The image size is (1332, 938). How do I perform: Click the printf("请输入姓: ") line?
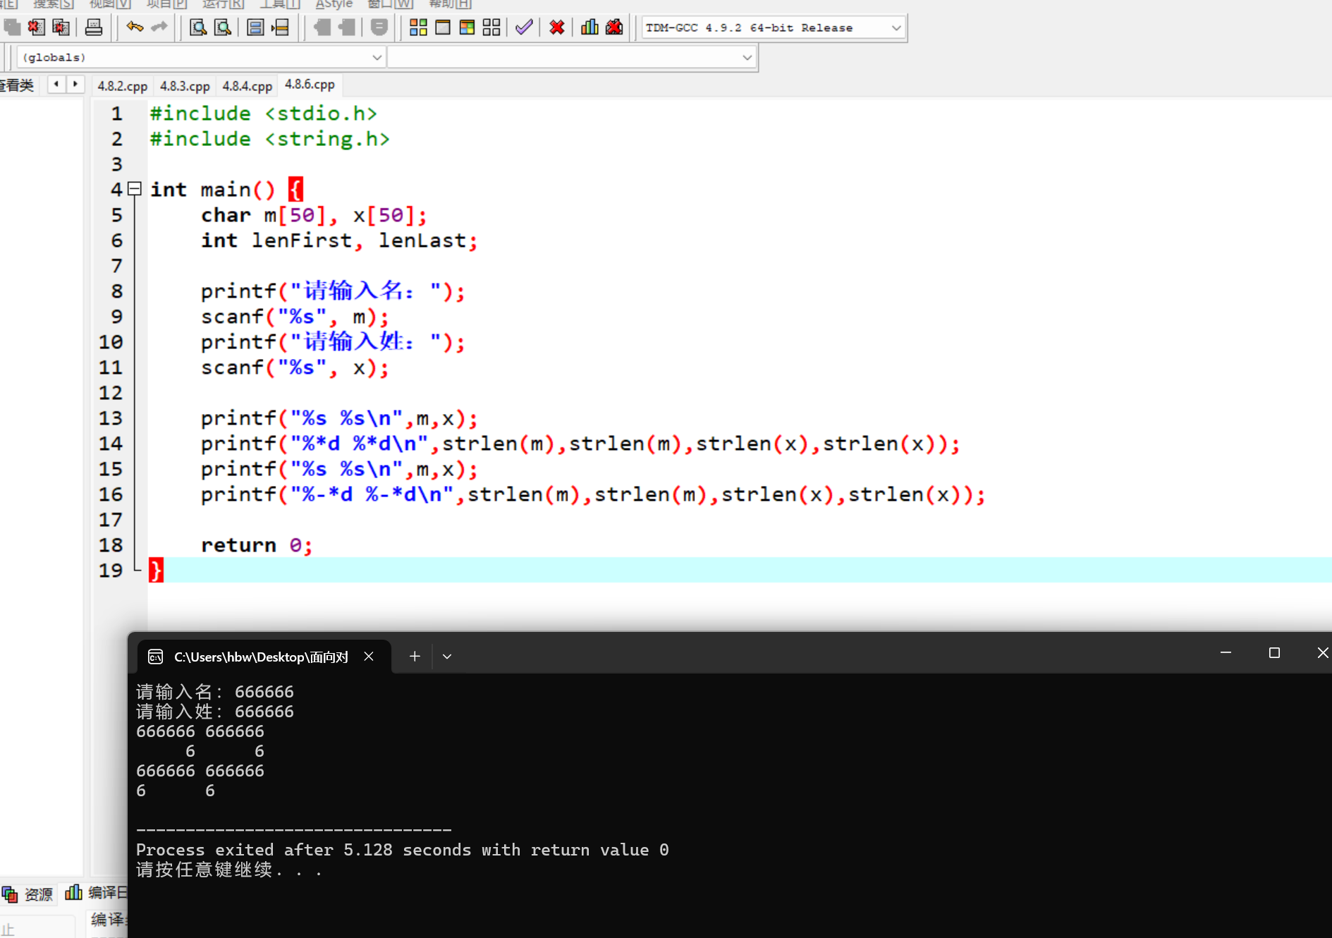coord(333,342)
